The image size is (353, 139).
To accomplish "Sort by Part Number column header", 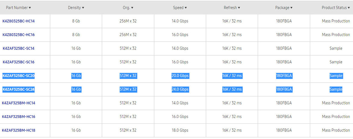I will [18, 8].
